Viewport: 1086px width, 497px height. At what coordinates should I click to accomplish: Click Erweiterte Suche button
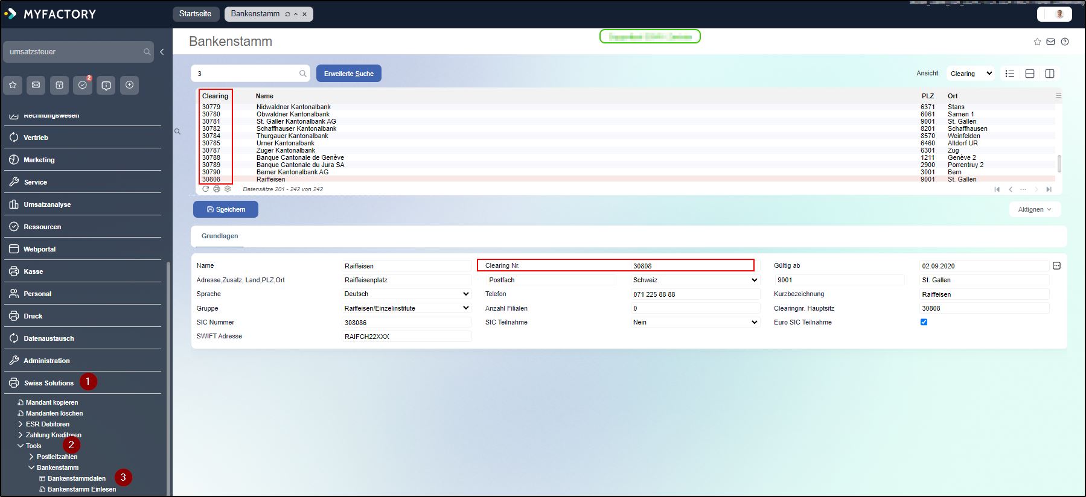point(348,74)
